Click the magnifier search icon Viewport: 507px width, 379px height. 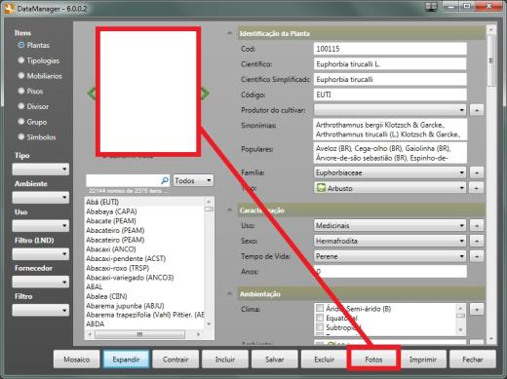[165, 180]
